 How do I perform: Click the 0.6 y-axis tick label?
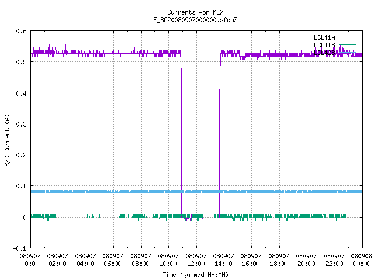click(21, 31)
